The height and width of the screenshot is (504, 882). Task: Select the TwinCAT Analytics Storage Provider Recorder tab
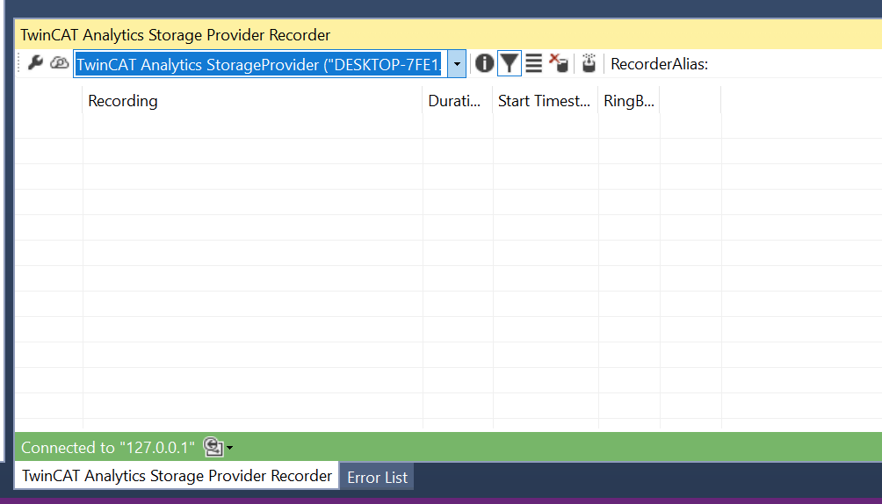pos(177,476)
